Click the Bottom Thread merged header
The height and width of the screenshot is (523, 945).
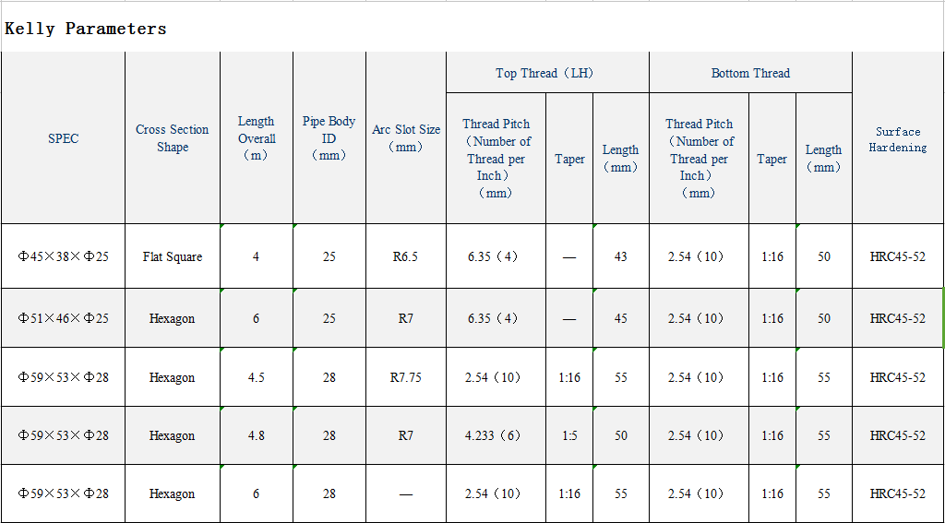pyautogui.click(x=749, y=73)
